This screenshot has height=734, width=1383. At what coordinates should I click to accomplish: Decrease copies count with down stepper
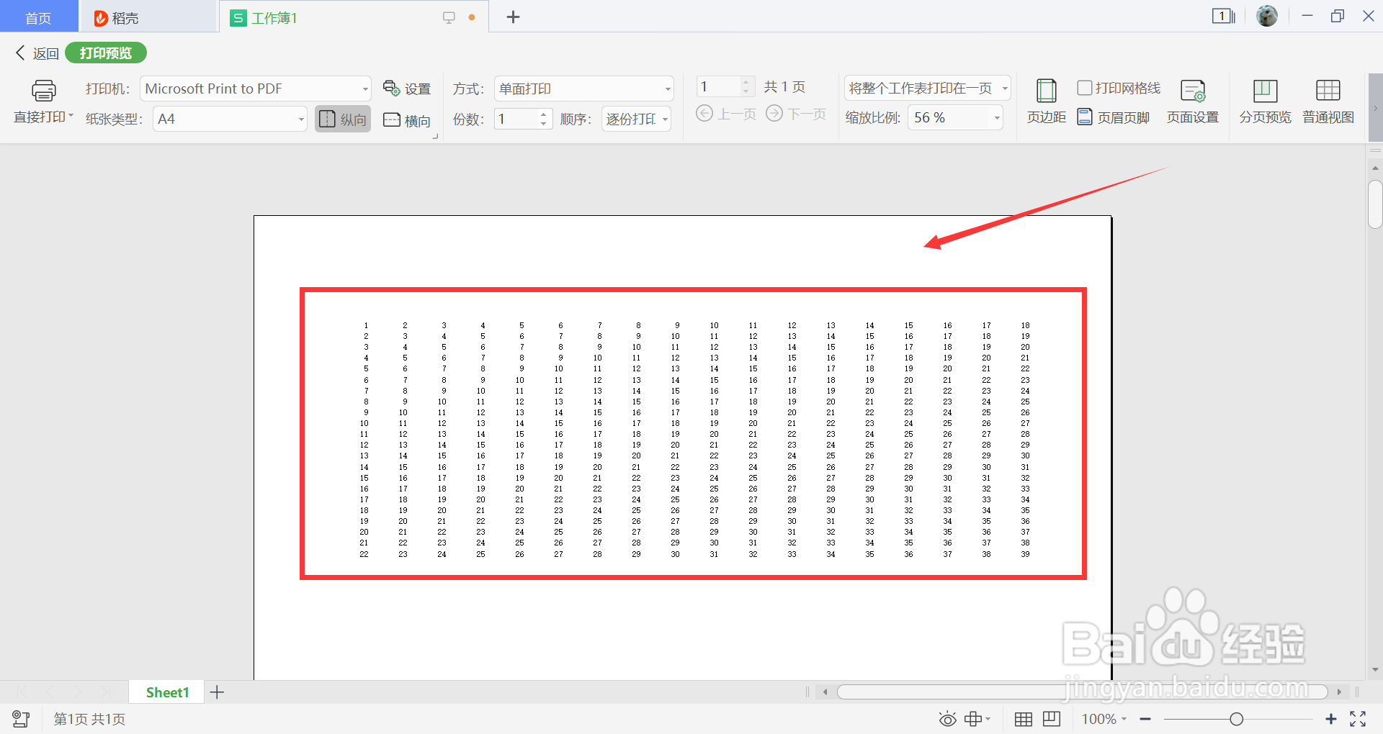pos(544,124)
